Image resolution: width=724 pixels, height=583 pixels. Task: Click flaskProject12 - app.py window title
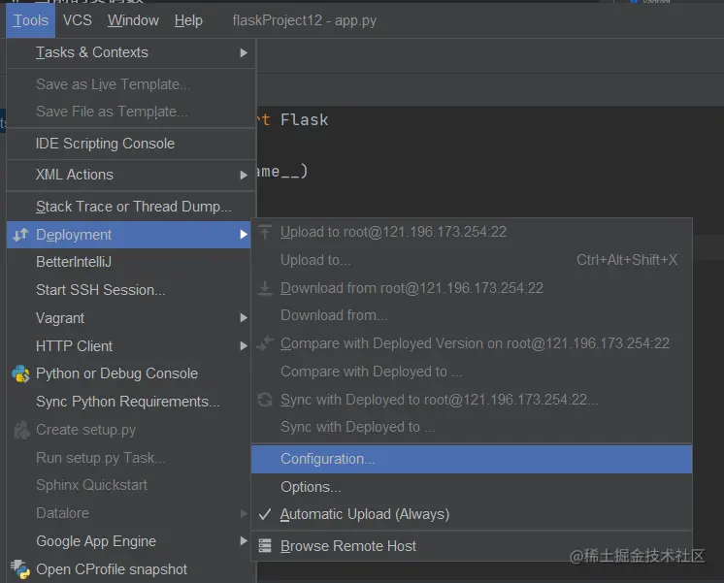coord(305,20)
